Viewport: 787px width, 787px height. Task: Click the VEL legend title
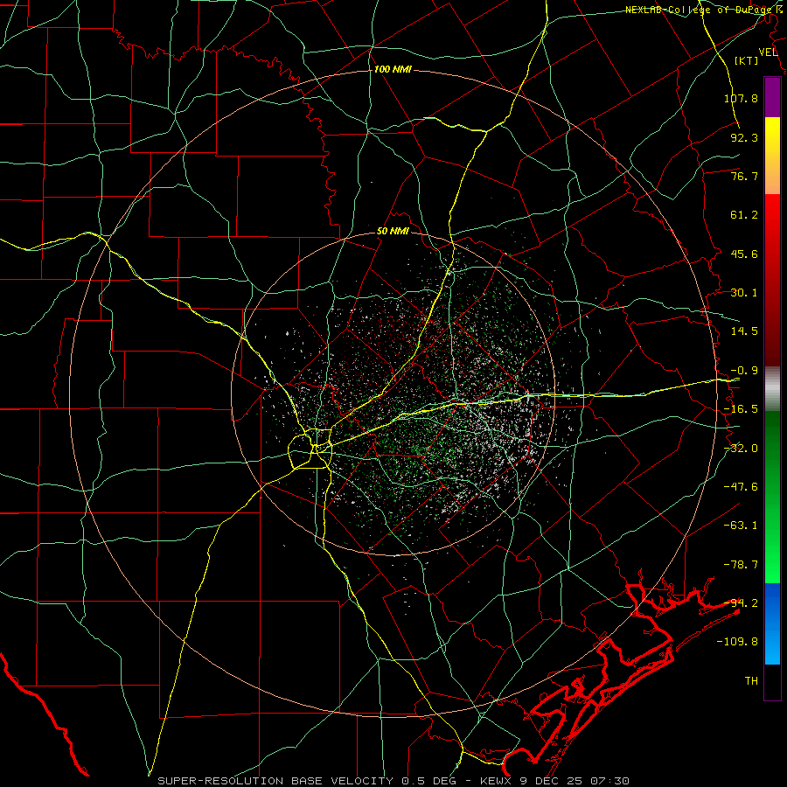[x=768, y=52]
